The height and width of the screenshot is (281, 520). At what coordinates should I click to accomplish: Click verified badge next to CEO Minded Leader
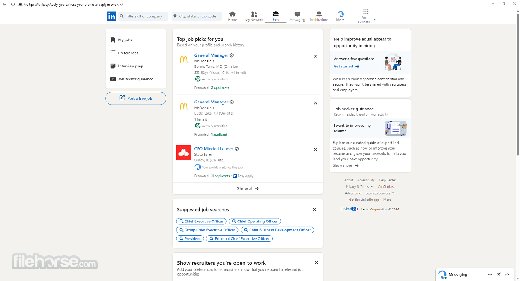pos(237,149)
